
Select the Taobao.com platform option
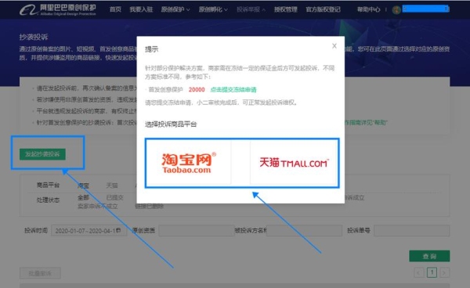[189, 163]
